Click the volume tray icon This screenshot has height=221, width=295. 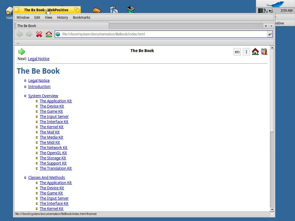coord(271,11)
